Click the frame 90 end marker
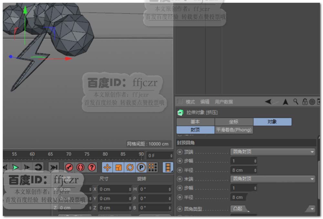This screenshot has width=323, height=219. coord(141,154)
